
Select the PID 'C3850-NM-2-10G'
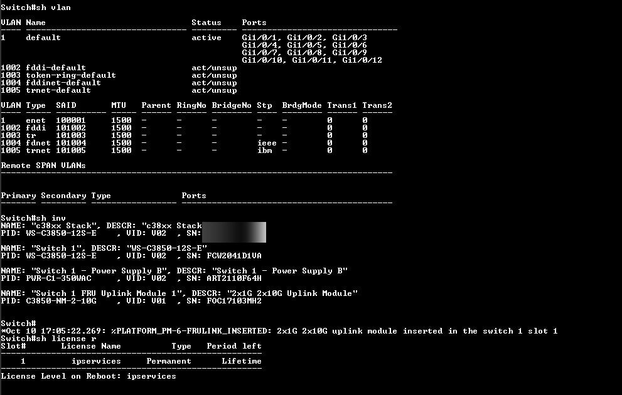(x=61, y=301)
